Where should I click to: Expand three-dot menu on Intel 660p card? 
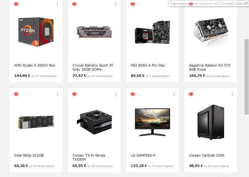click(x=58, y=94)
